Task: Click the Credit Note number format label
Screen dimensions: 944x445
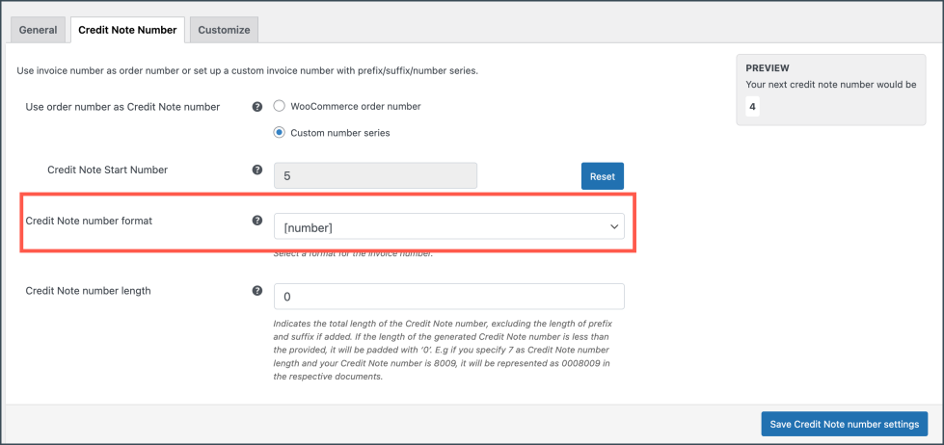Action: pyautogui.click(x=89, y=221)
